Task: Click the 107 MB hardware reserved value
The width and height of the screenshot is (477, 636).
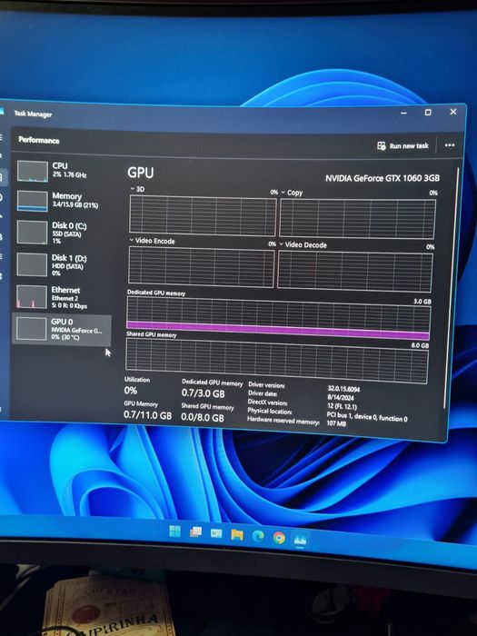Action: tap(336, 423)
